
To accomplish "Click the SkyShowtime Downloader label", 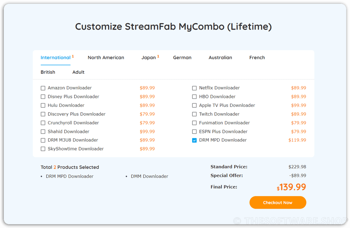I will coord(76,149).
